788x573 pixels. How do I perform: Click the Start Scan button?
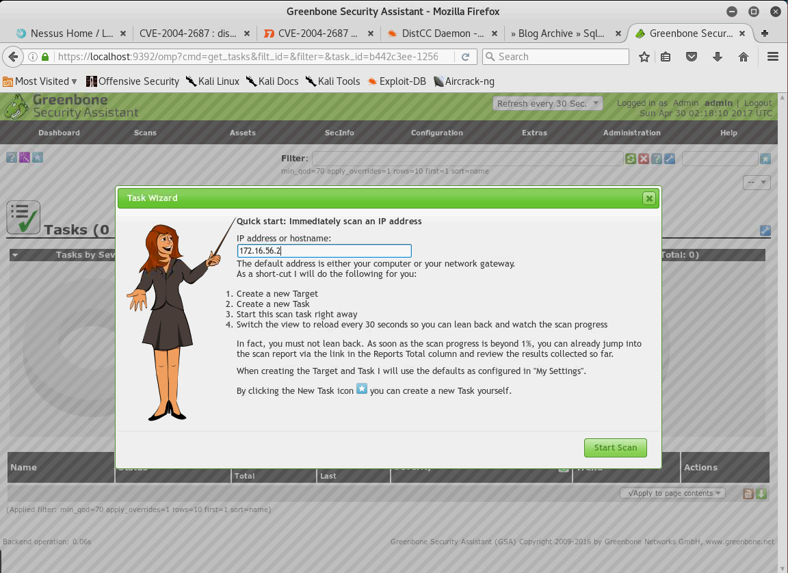coord(615,448)
